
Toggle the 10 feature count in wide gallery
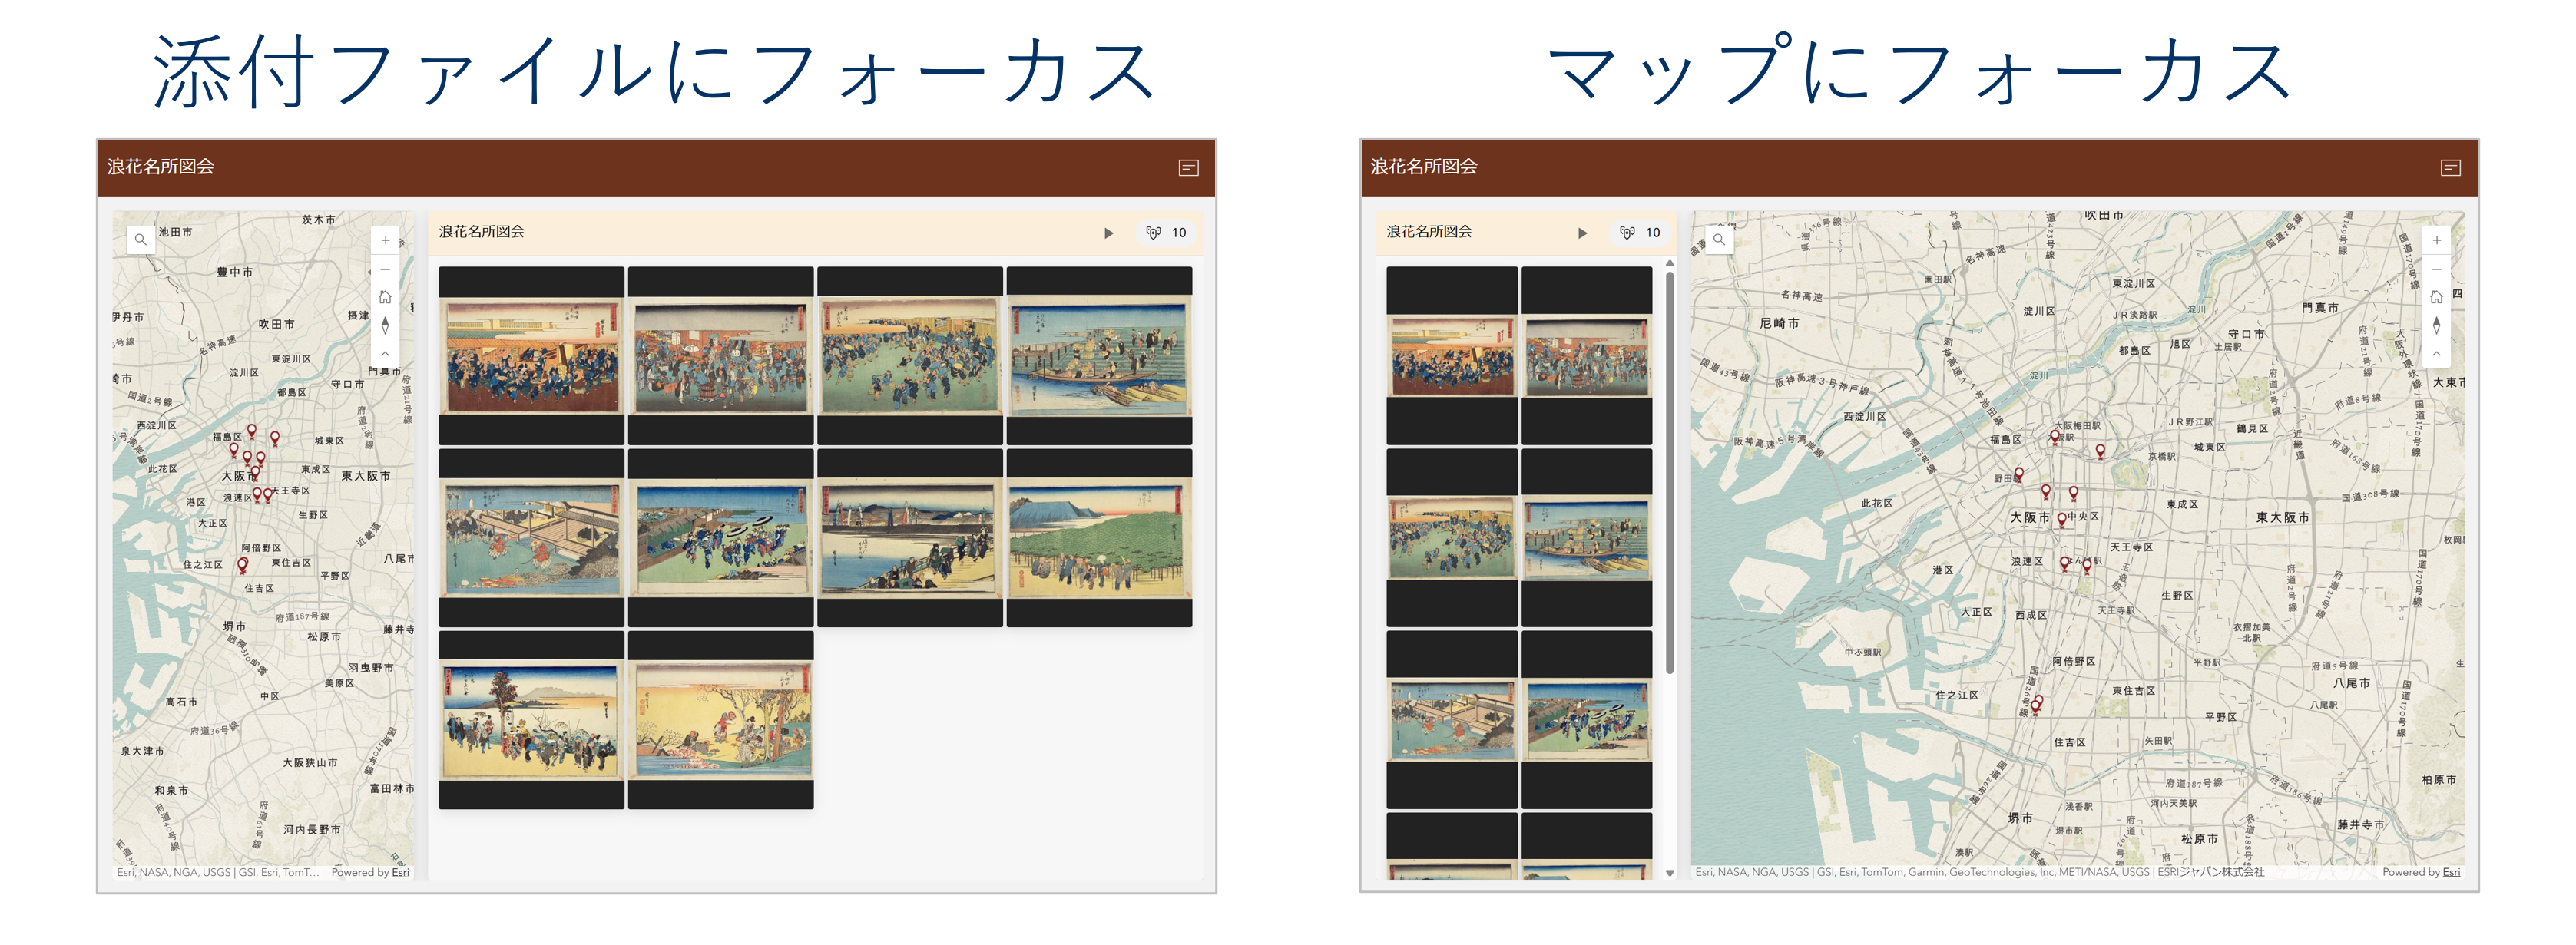tap(1167, 233)
